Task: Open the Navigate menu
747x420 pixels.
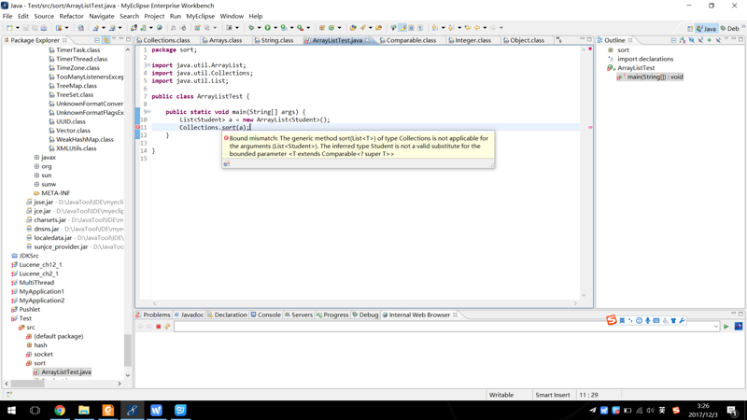Action: [x=102, y=16]
